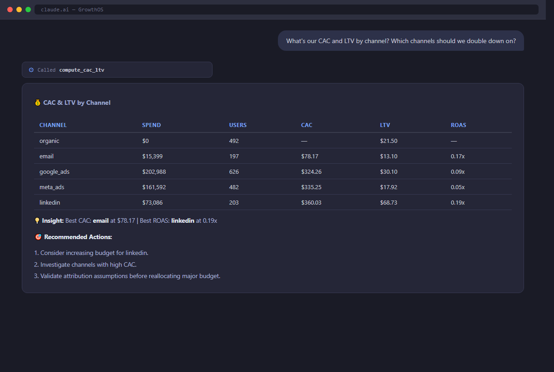Select the google_ads channel row label
554x372 pixels.
(54, 171)
